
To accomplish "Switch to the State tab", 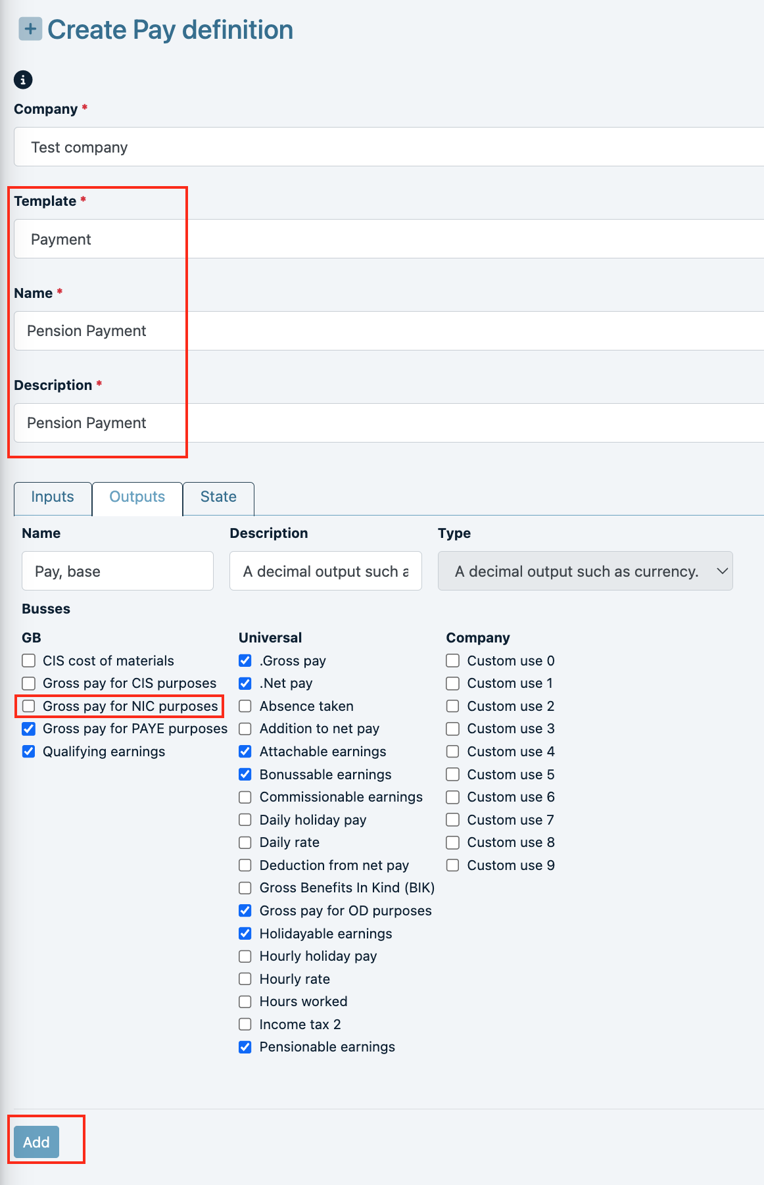I will click(218, 497).
